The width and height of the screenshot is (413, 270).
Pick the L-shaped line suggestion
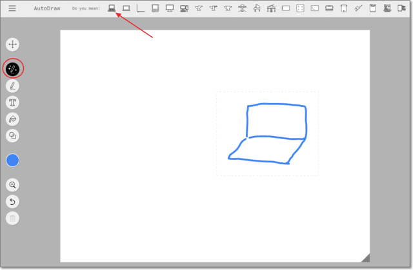tap(141, 8)
